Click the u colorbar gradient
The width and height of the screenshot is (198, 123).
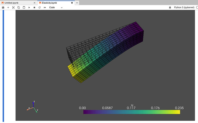tap(132, 112)
